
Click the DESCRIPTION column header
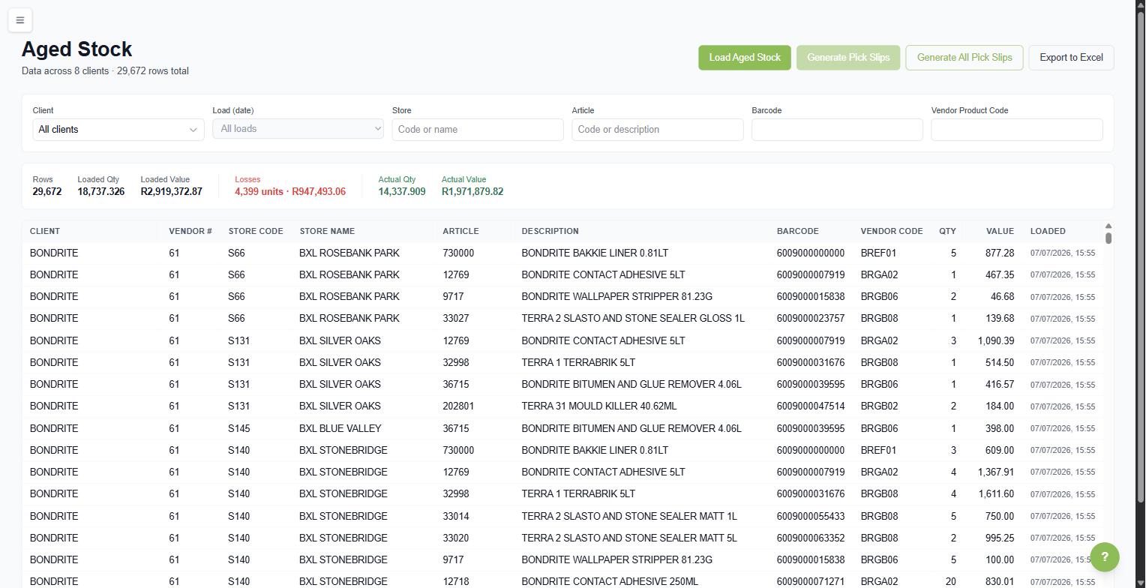550,231
